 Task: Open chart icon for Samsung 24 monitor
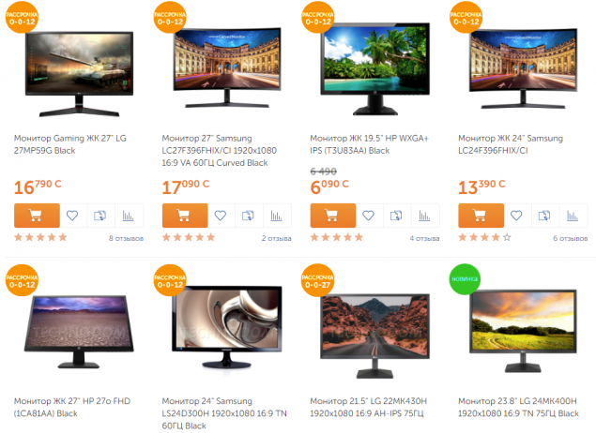tap(573, 216)
